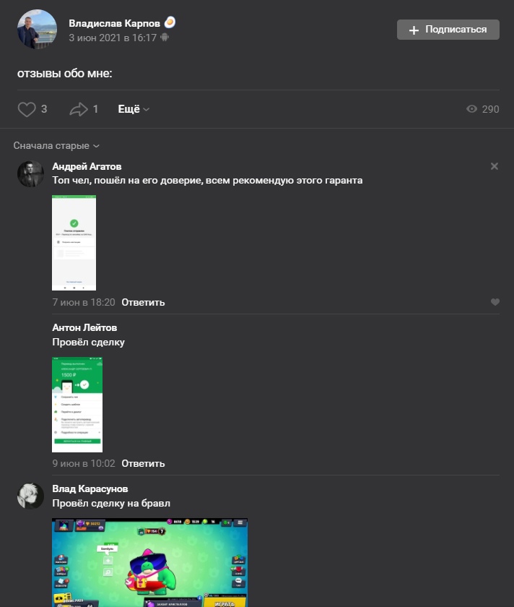
Task: Click the views eye icon
Action: pos(471,109)
